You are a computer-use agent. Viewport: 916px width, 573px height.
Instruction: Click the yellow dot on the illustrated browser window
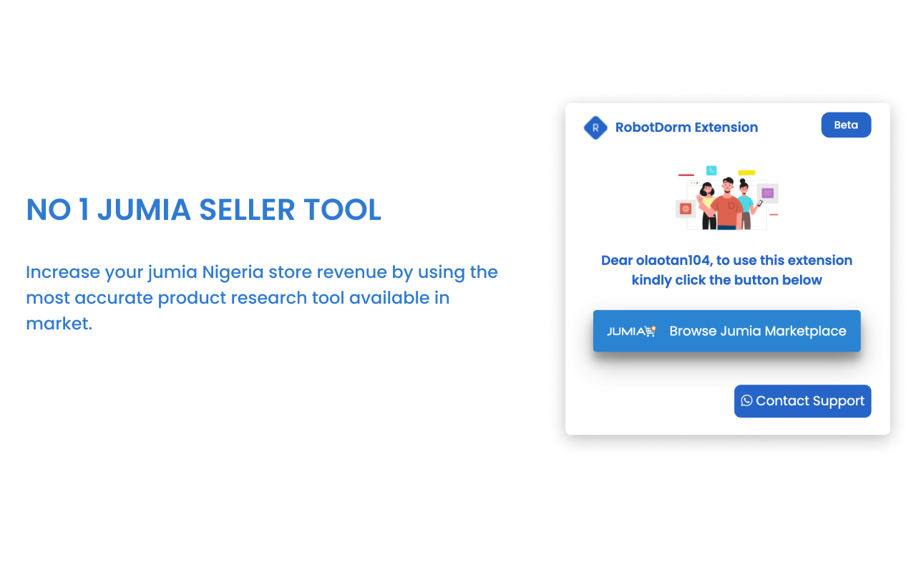pos(694,183)
